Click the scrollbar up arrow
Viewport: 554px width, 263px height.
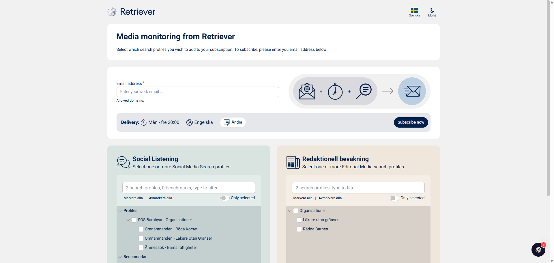point(552,2)
